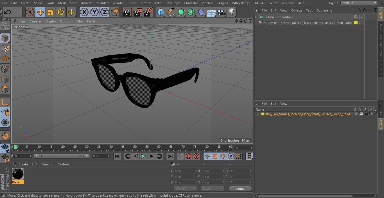Click Render View clapperboard icon

point(127,12)
